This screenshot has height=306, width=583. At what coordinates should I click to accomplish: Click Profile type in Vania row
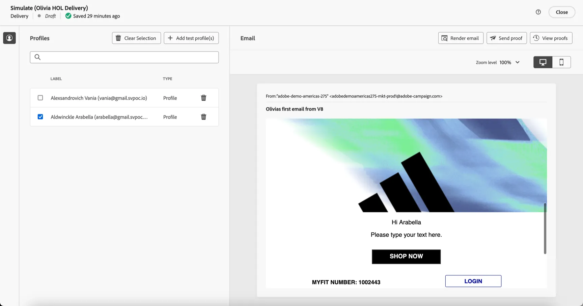click(170, 98)
